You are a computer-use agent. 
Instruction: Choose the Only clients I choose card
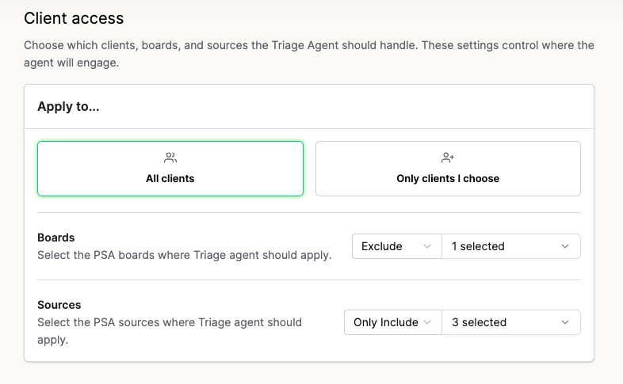point(448,168)
